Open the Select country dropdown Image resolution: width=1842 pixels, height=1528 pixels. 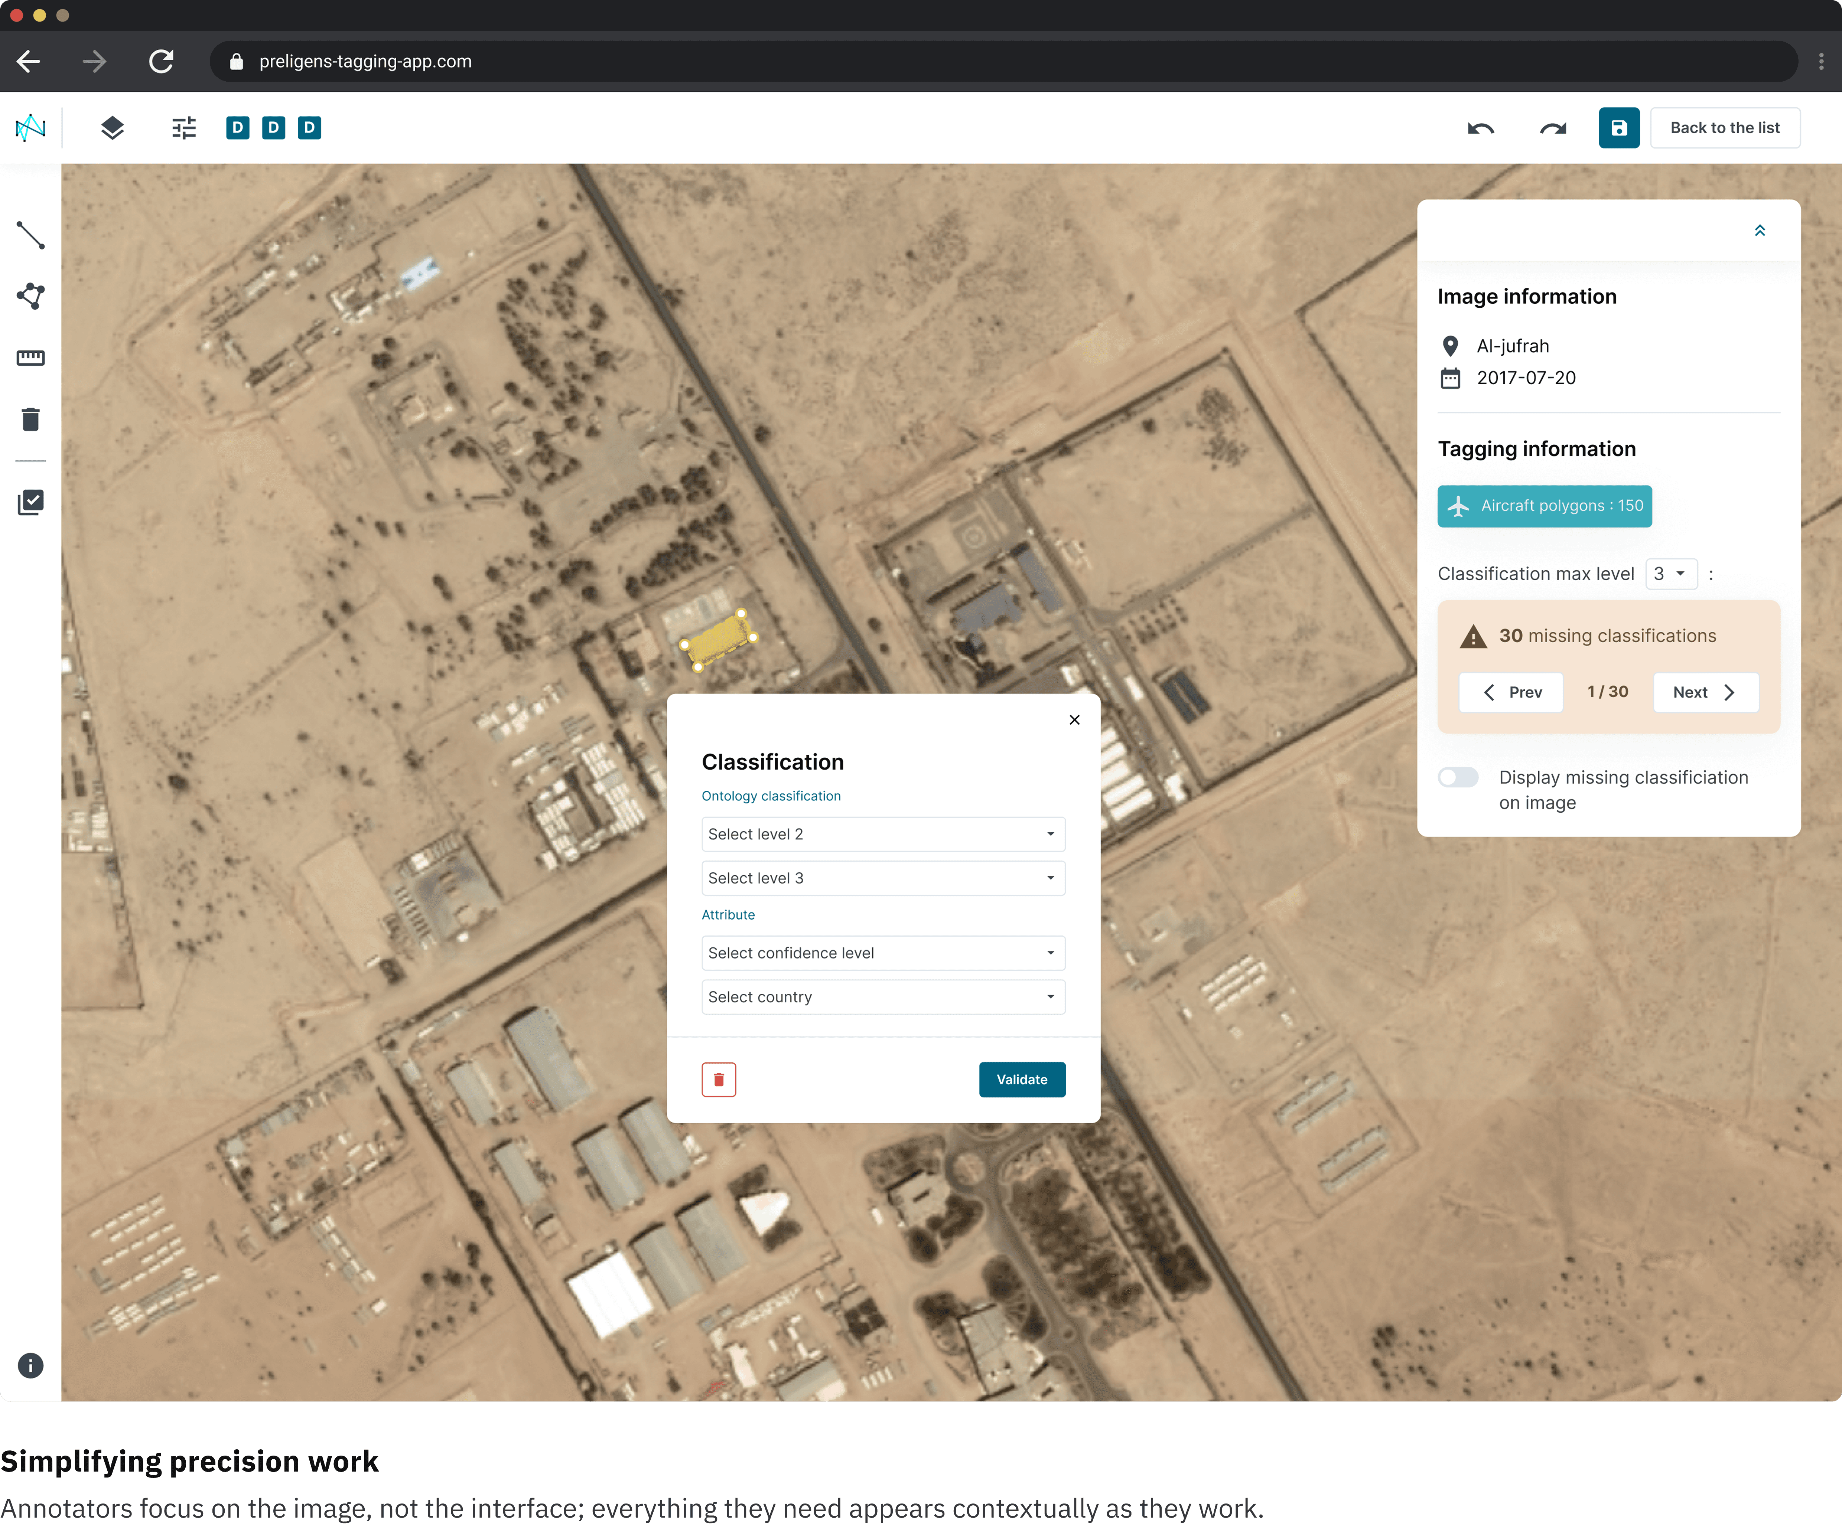click(882, 997)
